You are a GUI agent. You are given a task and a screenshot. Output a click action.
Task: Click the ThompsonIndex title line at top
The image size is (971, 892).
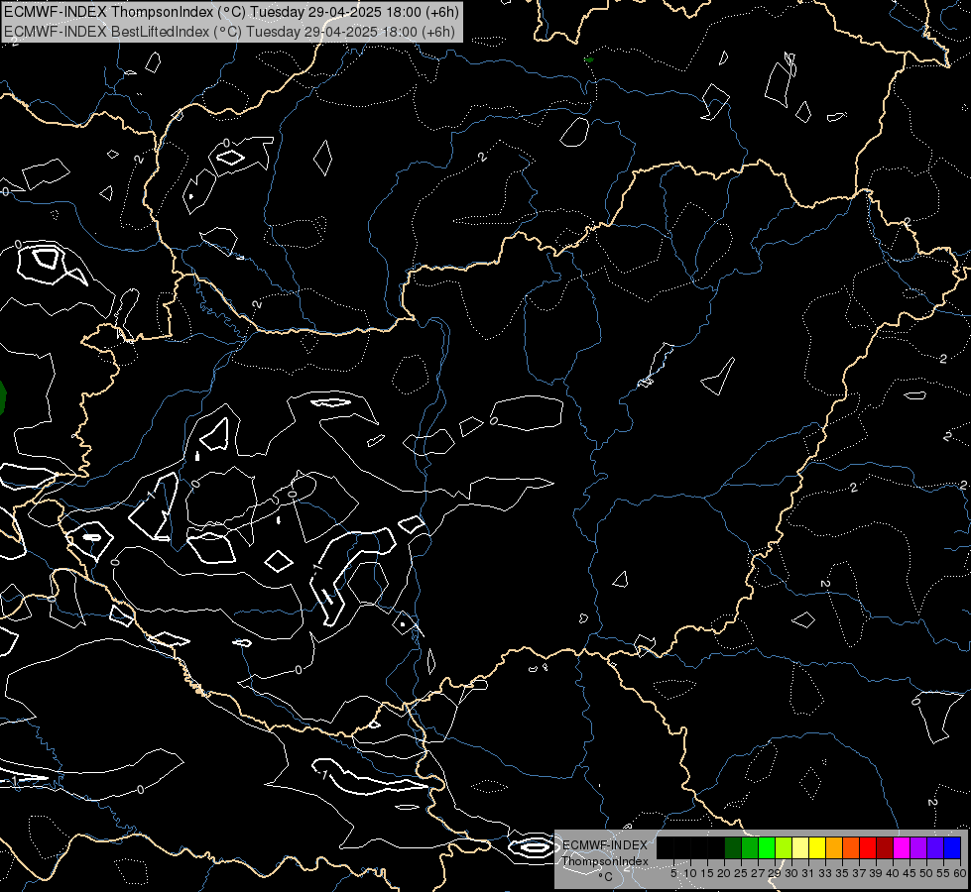coord(232,11)
